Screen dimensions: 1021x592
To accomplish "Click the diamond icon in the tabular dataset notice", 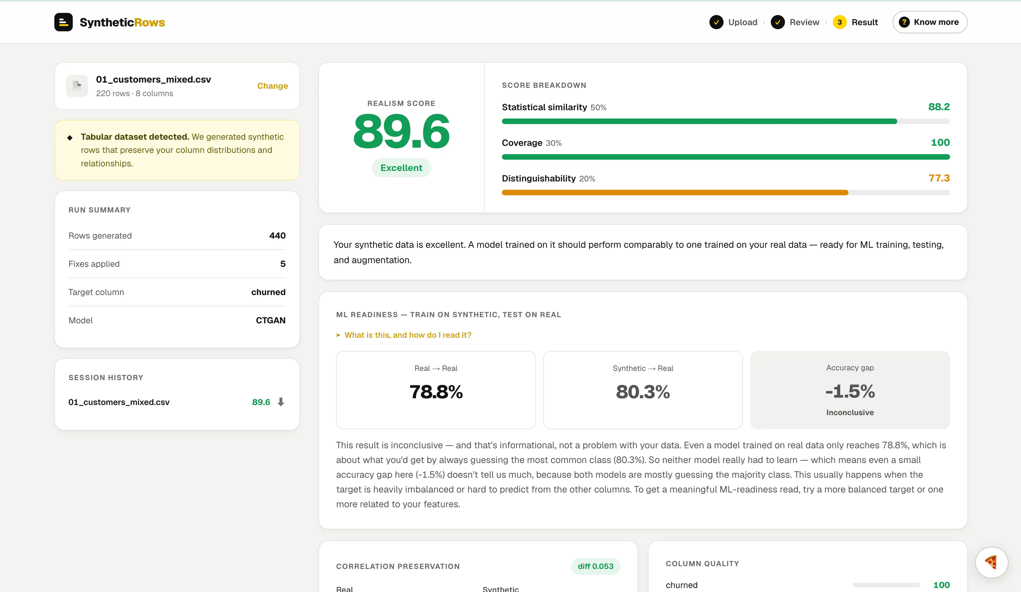I will pos(70,138).
